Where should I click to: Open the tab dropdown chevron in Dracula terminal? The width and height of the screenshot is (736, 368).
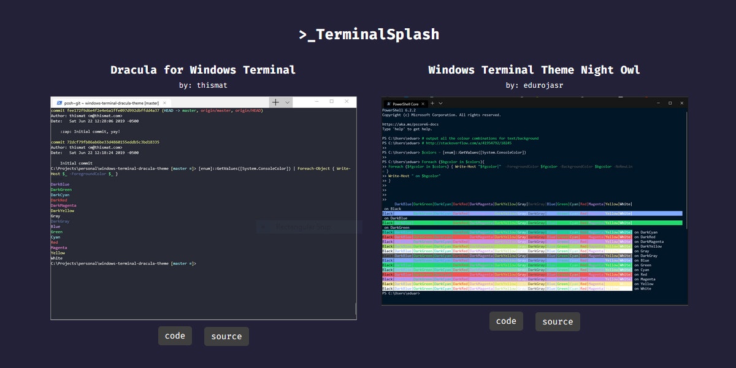(286, 102)
